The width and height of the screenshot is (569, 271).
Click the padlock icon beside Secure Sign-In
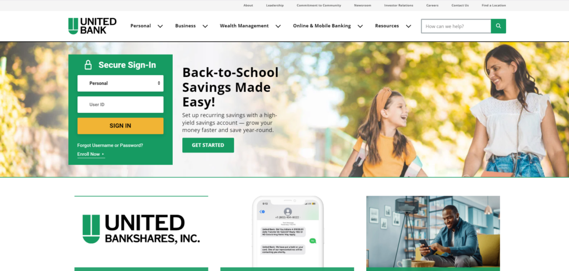[88, 65]
